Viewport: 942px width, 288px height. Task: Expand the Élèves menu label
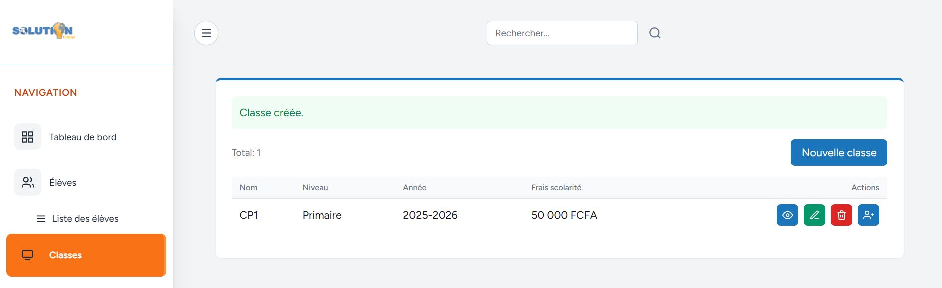pyautogui.click(x=63, y=183)
